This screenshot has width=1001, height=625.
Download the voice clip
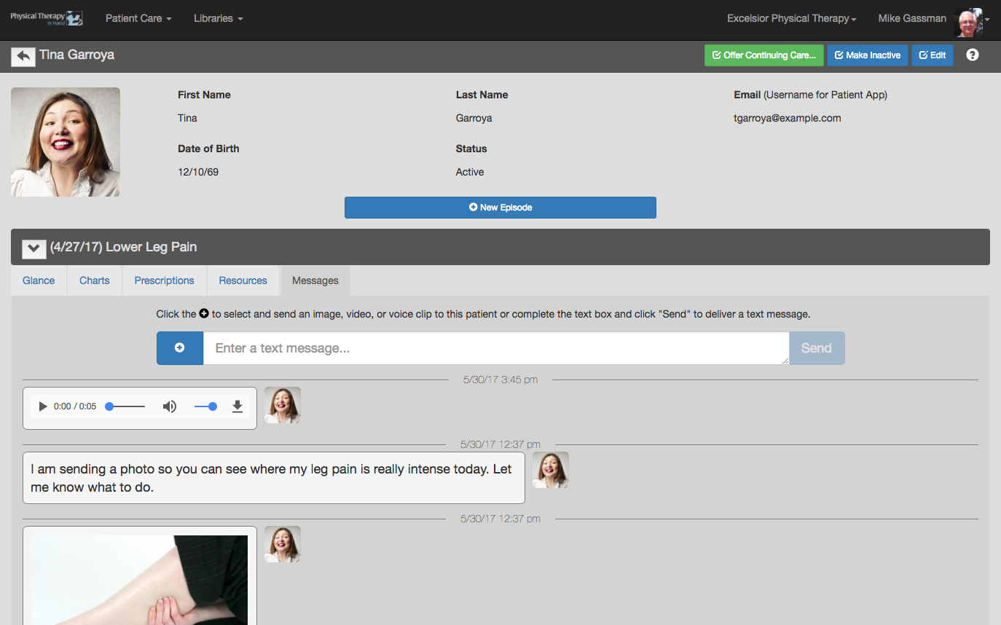[237, 406]
